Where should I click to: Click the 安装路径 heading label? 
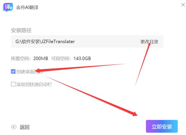21,30
